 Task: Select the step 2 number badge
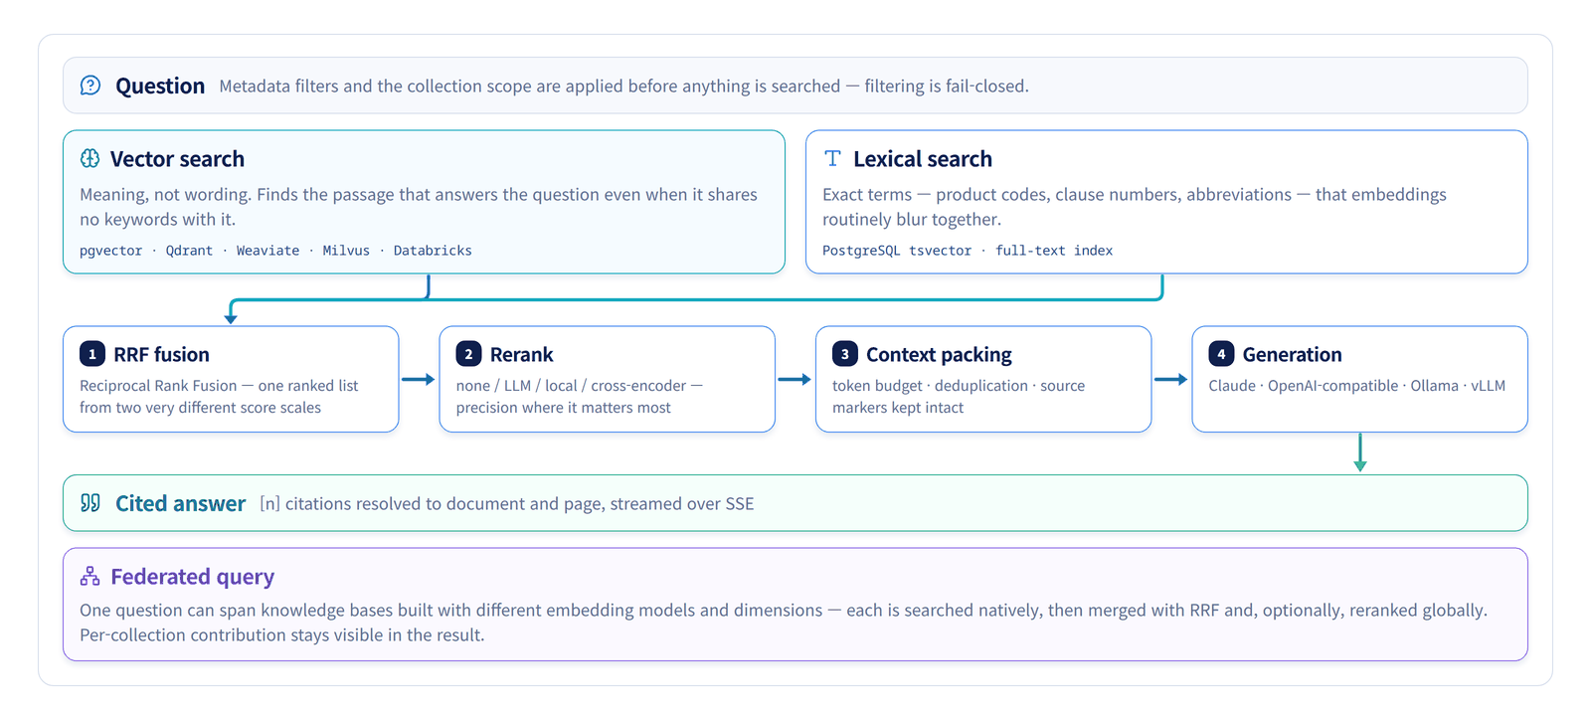pos(468,354)
